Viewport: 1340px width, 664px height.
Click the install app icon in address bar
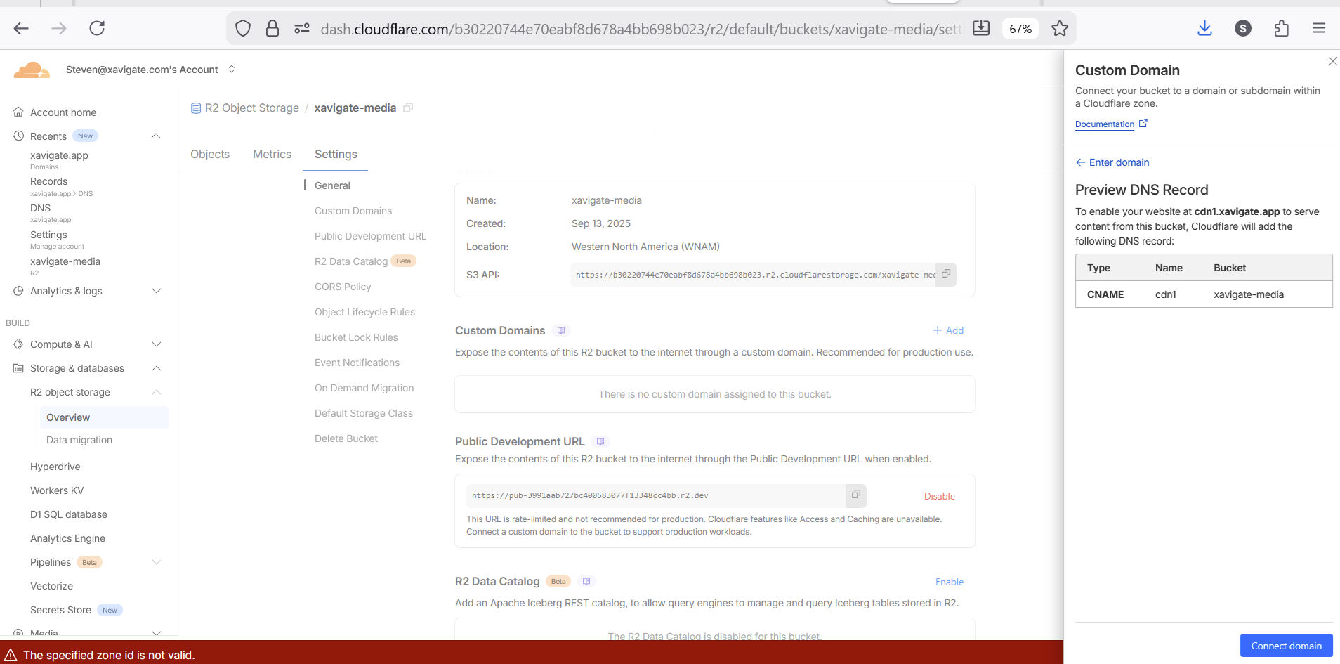coord(981,28)
